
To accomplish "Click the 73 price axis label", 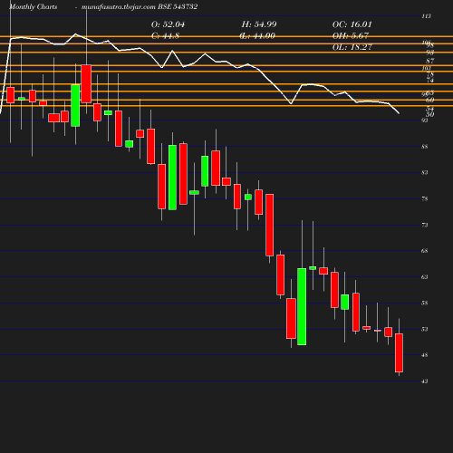I will (425, 225).
